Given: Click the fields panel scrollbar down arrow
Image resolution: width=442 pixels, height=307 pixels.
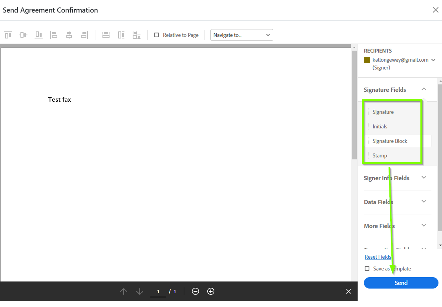Looking at the screenshot, I should [440, 245].
